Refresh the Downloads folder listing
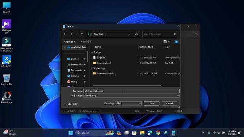Screen dimensions: 244x137 point(136,34)
